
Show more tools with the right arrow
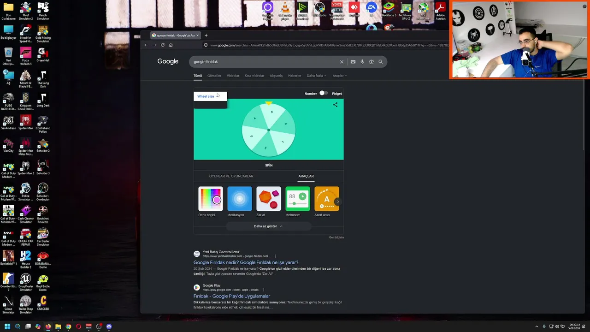click(338, 202)
